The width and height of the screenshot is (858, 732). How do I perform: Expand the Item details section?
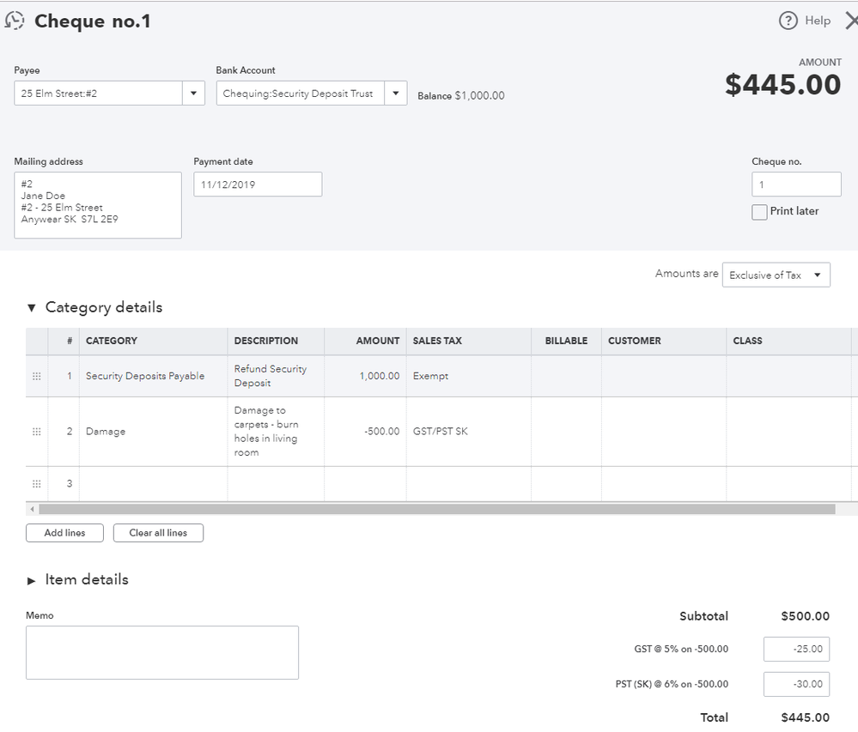pyautogui.click(x=32, y=580)
